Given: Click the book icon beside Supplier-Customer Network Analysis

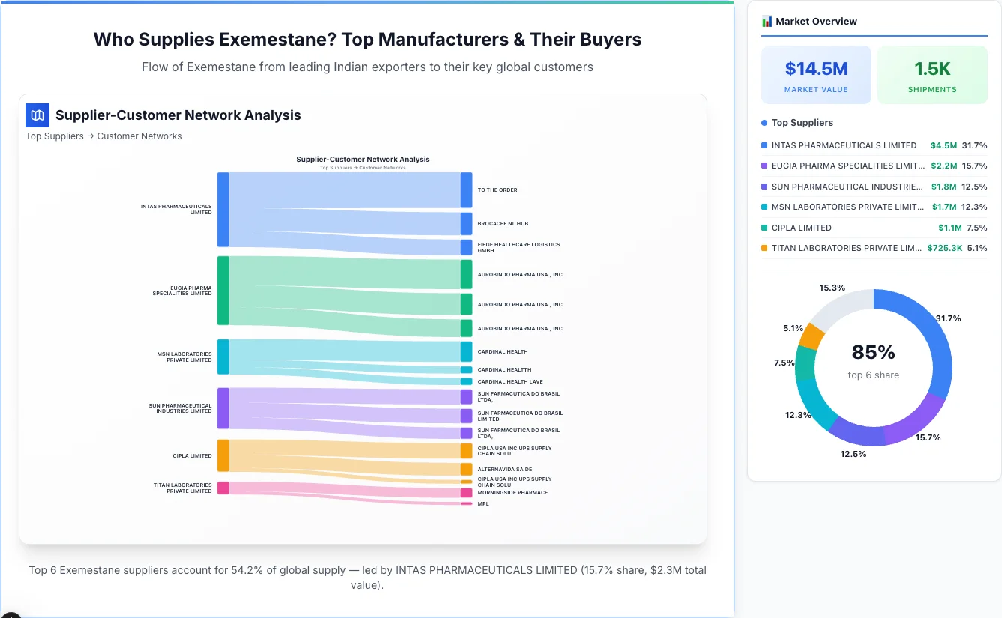Looking at the screenshot, I should click(x=37, y=115).
